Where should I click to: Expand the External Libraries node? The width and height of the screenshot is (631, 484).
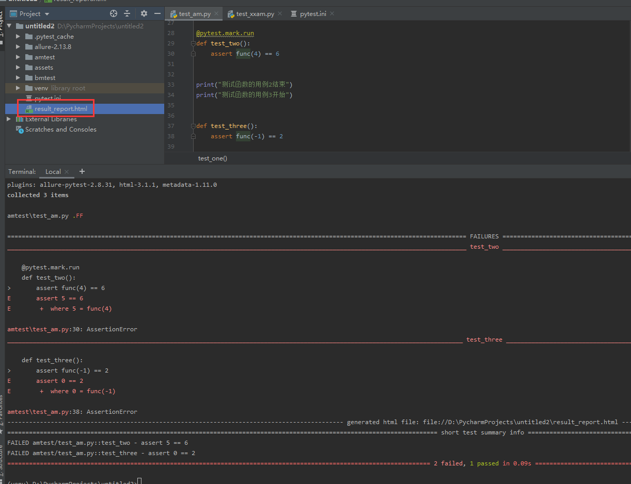9,119
